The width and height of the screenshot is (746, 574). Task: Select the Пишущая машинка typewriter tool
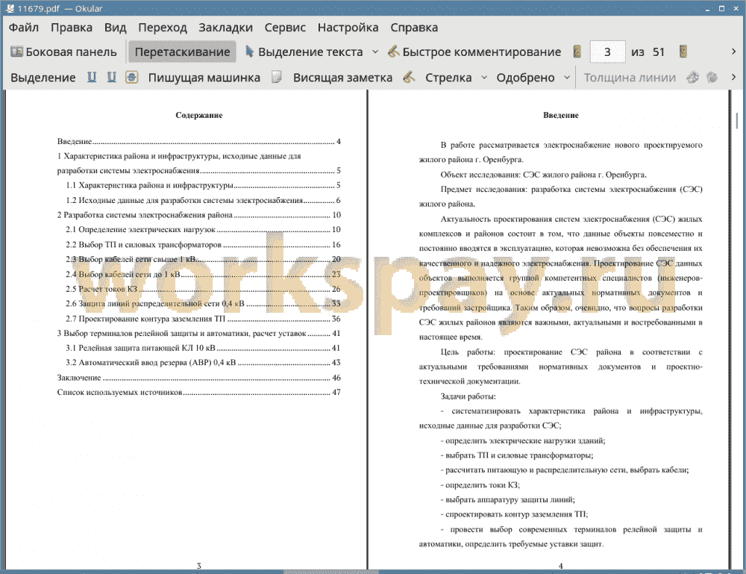(204, 78)
